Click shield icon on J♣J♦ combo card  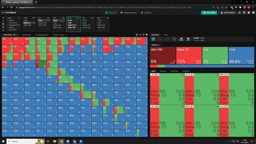(193, 75)
